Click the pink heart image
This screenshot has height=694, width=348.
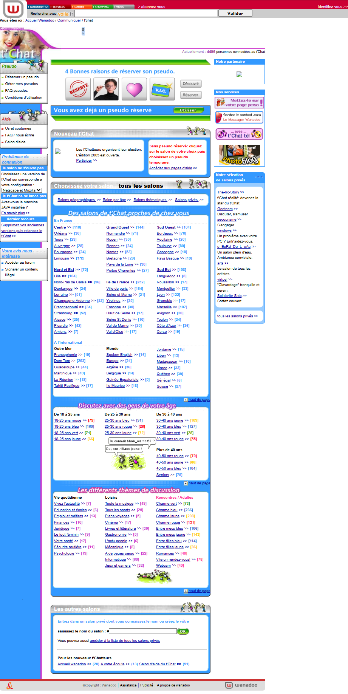coord(134,89)
